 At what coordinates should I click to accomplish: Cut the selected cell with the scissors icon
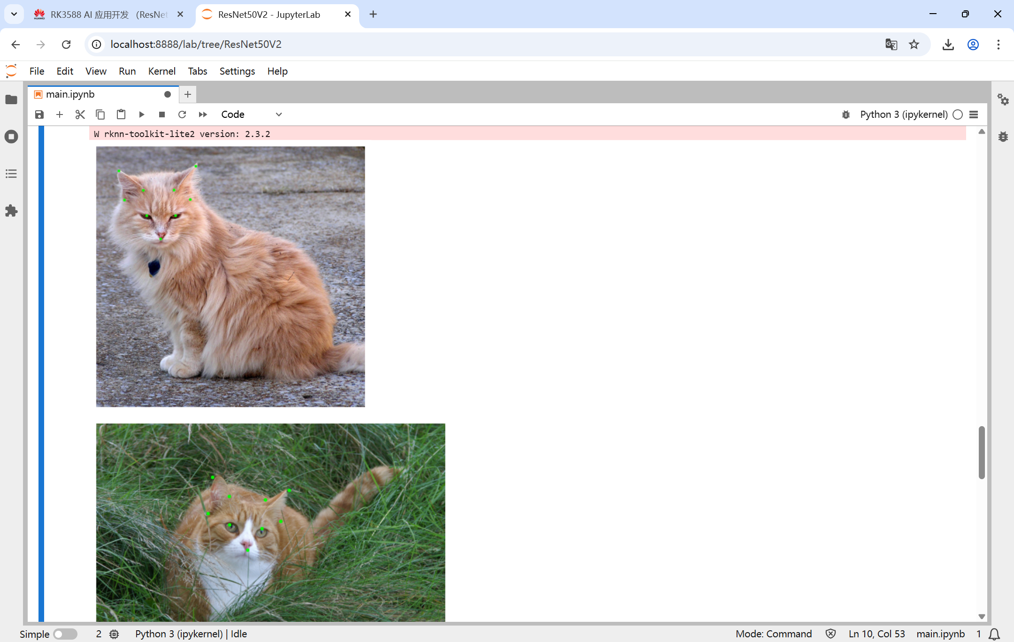[80, 115]
